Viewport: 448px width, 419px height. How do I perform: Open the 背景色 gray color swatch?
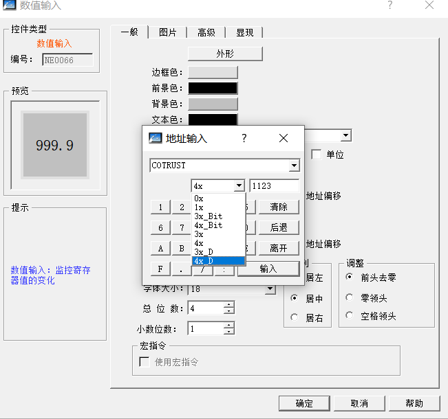[213, 104]
